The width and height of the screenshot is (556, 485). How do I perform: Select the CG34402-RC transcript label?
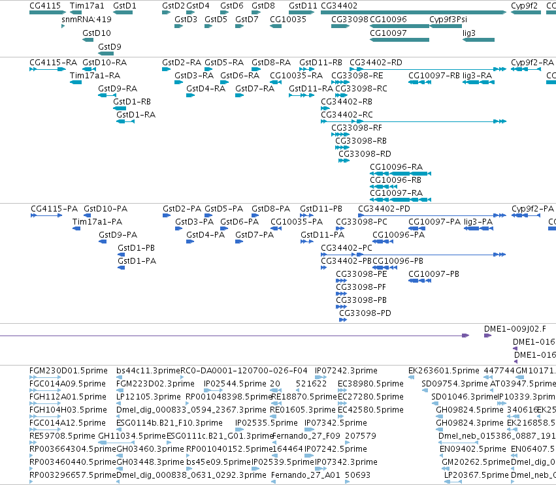(347, 115)
